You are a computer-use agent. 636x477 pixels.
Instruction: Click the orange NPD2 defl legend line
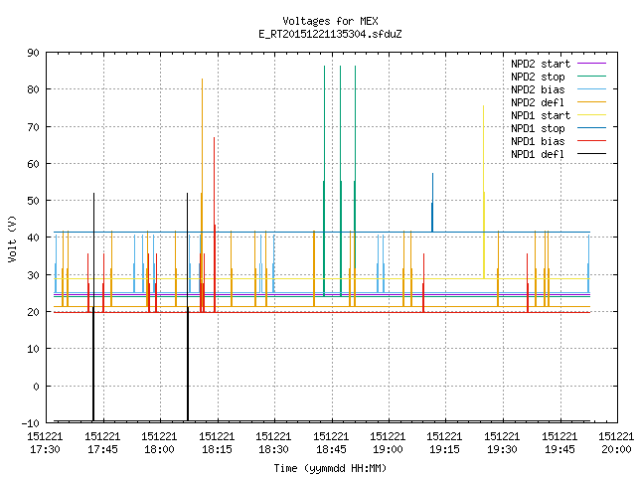(x=591, y=101)
